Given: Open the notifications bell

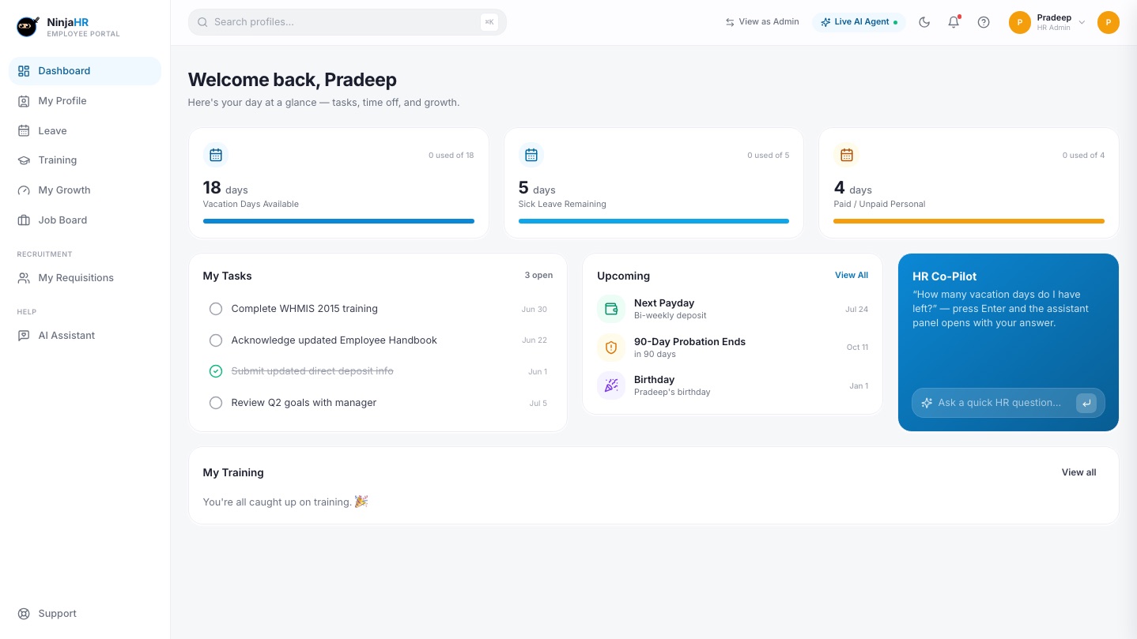Looking at the screenshot, I should (954, 22).
